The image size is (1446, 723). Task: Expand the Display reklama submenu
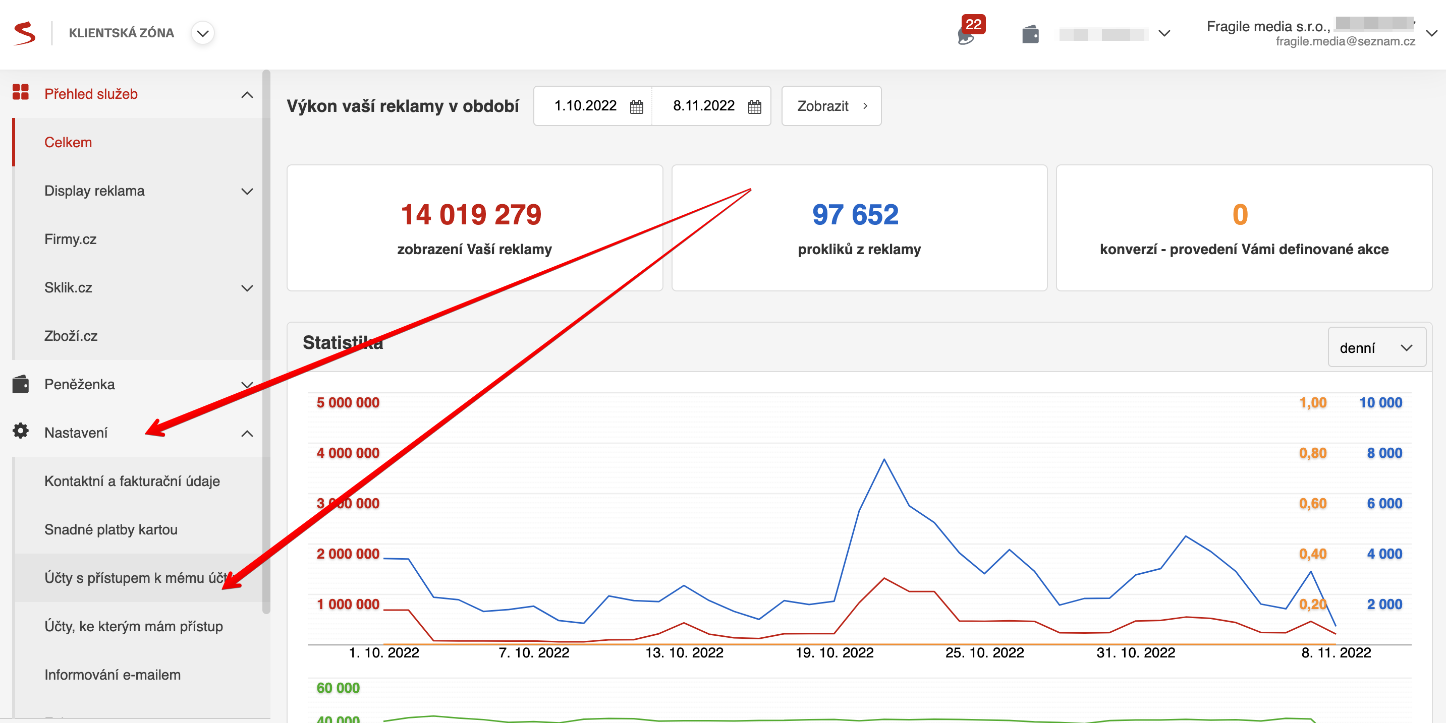point(246,191)
